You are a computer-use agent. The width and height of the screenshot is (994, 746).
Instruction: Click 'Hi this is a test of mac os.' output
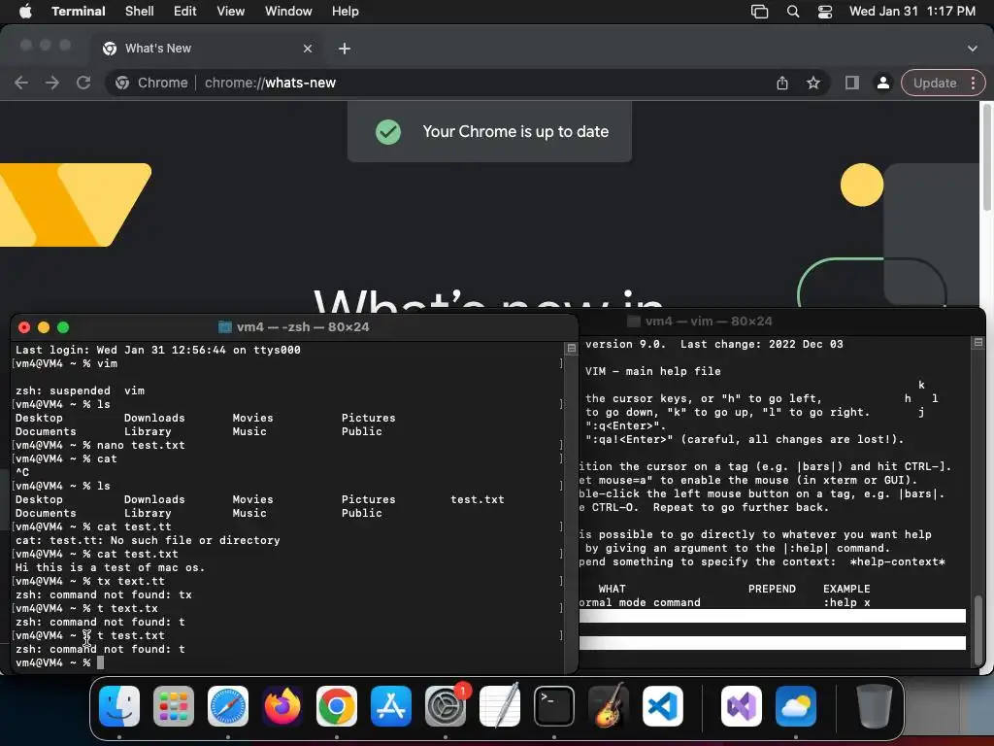tap(110, 567)
